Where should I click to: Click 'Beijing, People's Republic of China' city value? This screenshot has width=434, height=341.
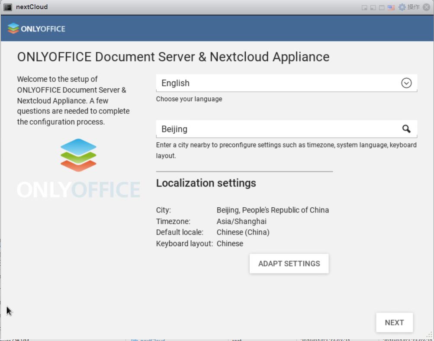273,210
